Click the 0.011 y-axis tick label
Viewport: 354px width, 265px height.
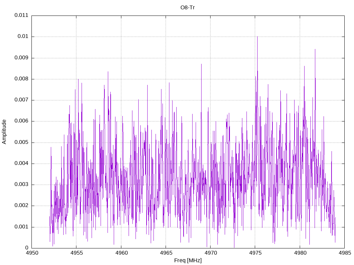click(x=21, y=15)
